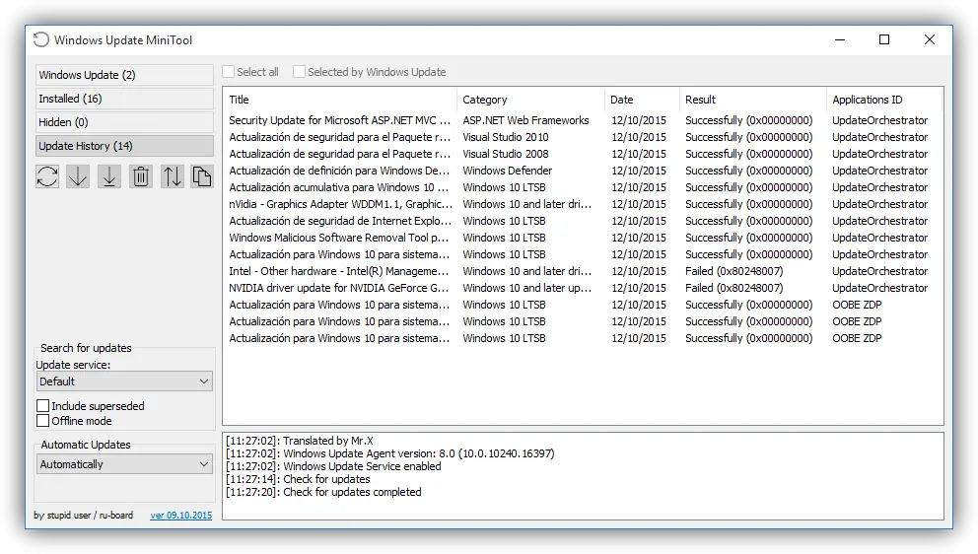Select the Visual Studio 2010 category cell
Screen dimensions: 978x554
click(x=505, y=137)
